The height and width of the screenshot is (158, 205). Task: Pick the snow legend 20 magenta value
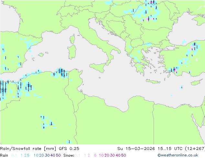tap(107, 155)
